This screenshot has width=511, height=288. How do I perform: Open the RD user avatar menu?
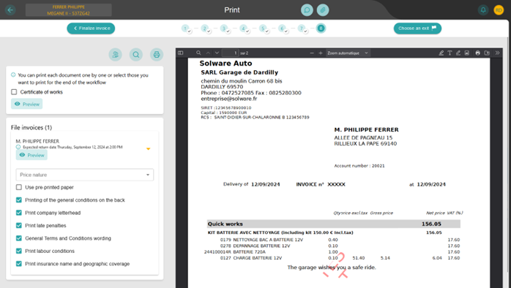499,10
